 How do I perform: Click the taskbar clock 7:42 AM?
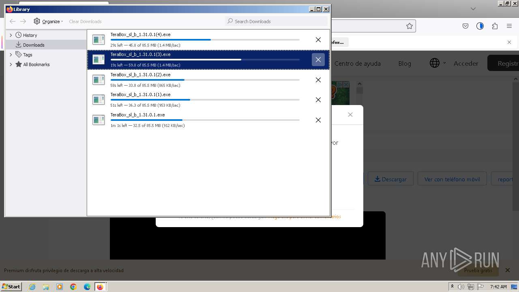[498, 287]
